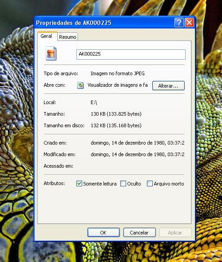Click the image viewer program icon
Screen dimensions: 222x262
(80, 85)
